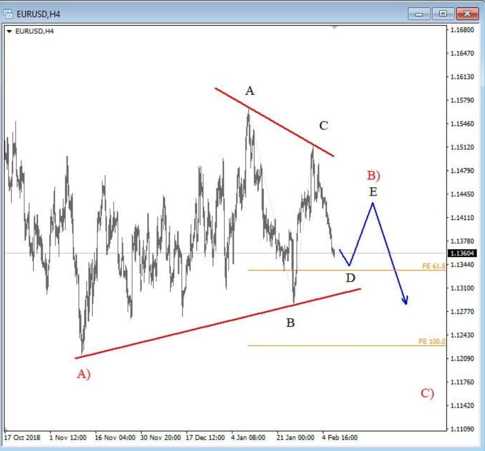Minimize the EURUSD,H4 chart window
Viewport: 485px width, 451px height.
coord(421,14)
